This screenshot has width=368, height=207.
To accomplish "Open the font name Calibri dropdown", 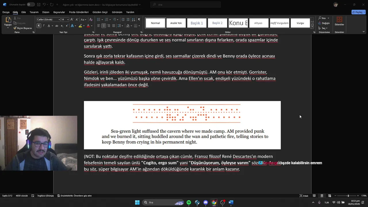I will (x=59, y=20).
